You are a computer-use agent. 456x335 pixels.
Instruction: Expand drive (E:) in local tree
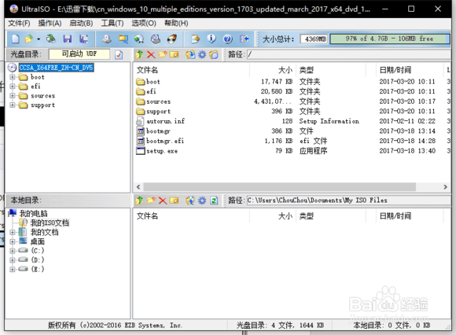click(13, 269)
